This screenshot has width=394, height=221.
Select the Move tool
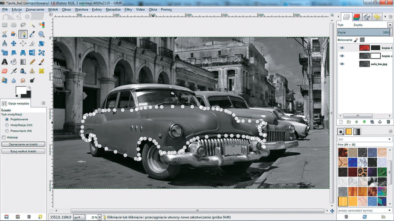click(x=14, y=44)
